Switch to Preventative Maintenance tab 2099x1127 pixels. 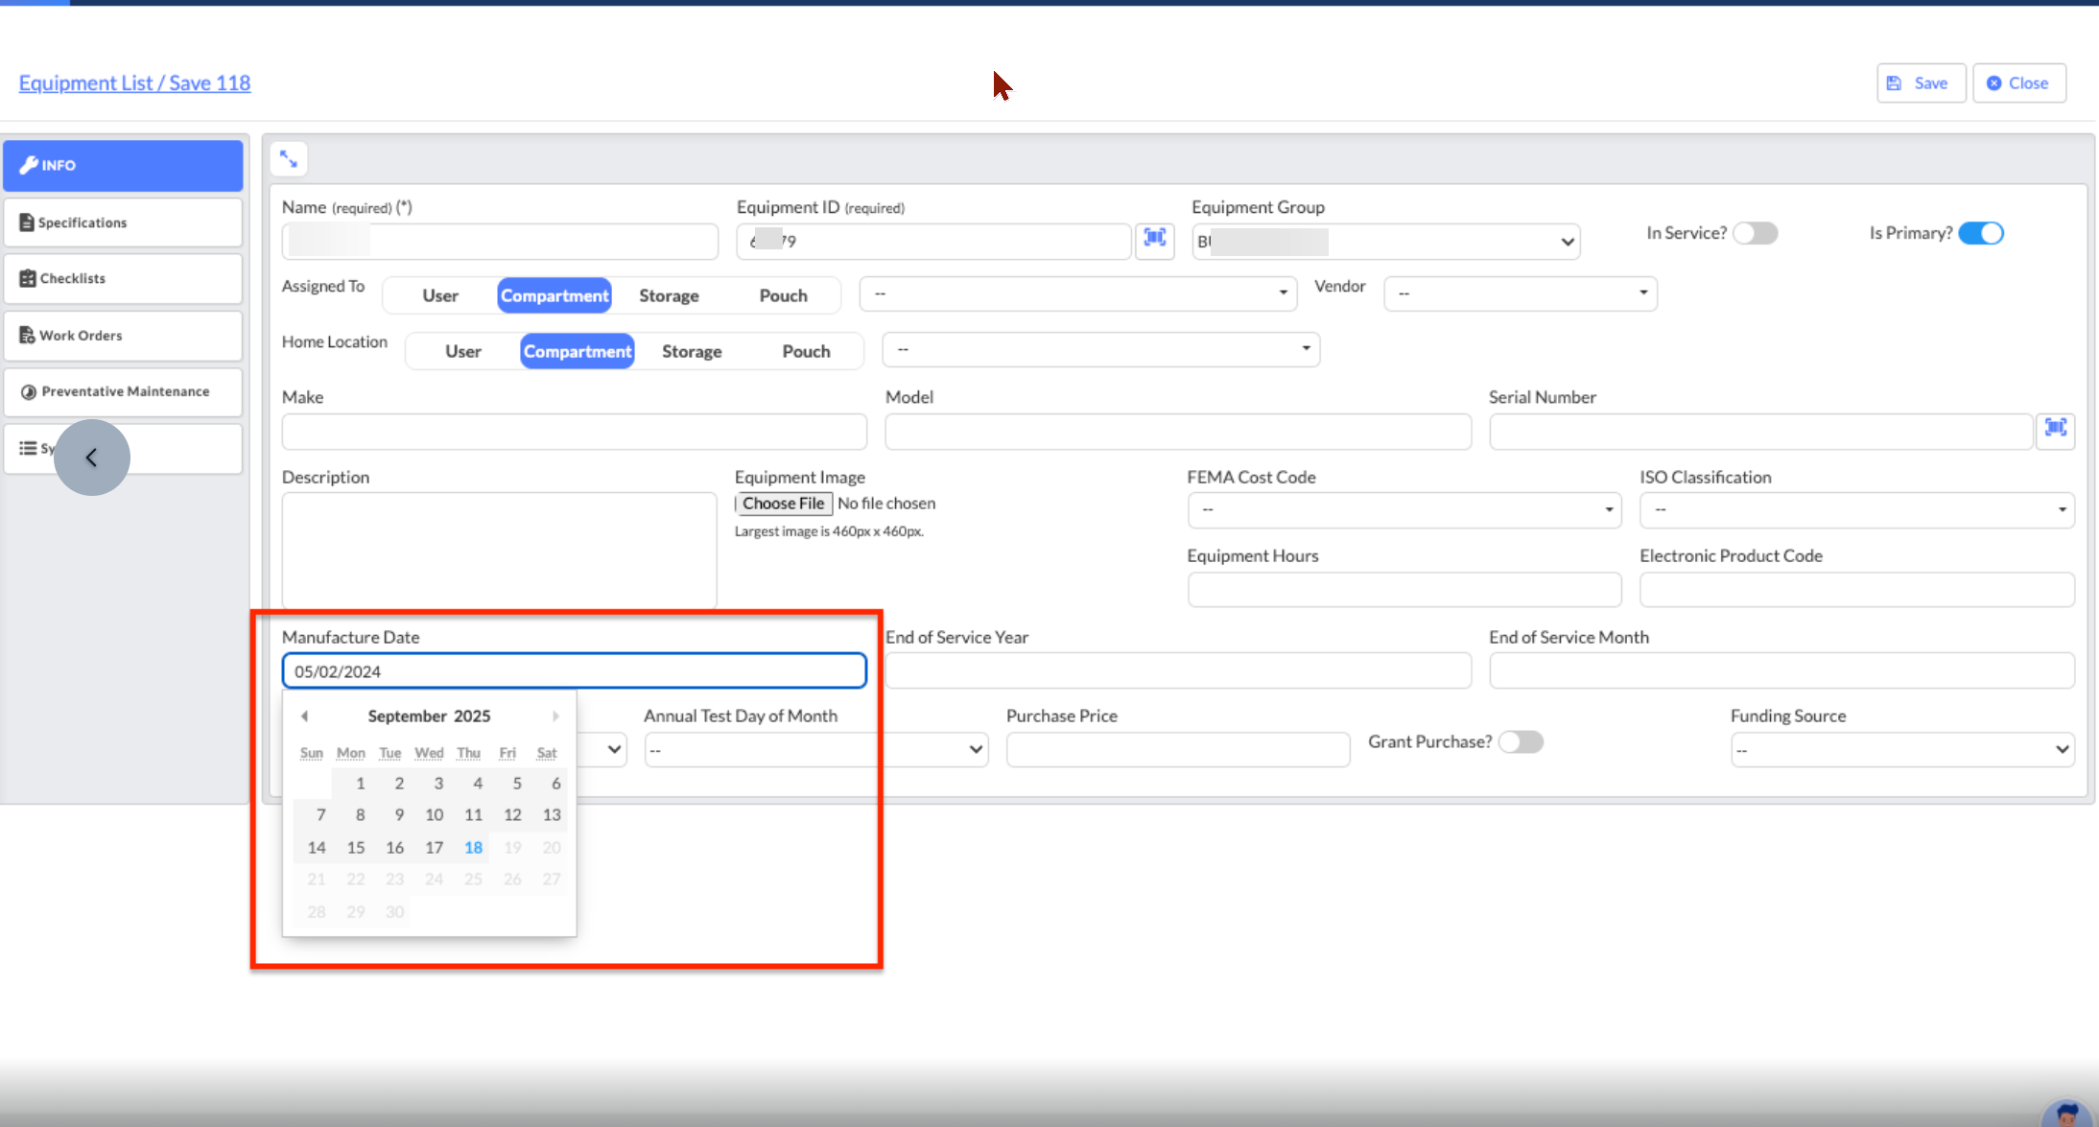(123, 391)
